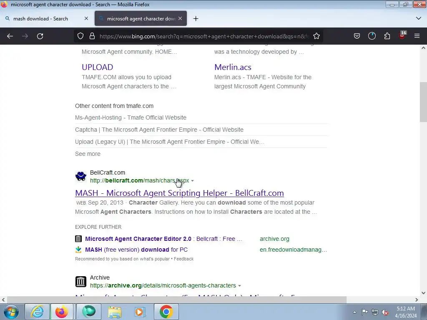Viewport: 427px width, 320px height.
Task: Click en.freedownloadmanag… source link
Action: 293,250
